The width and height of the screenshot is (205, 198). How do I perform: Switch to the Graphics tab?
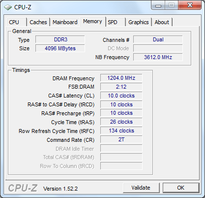(139, 22)
